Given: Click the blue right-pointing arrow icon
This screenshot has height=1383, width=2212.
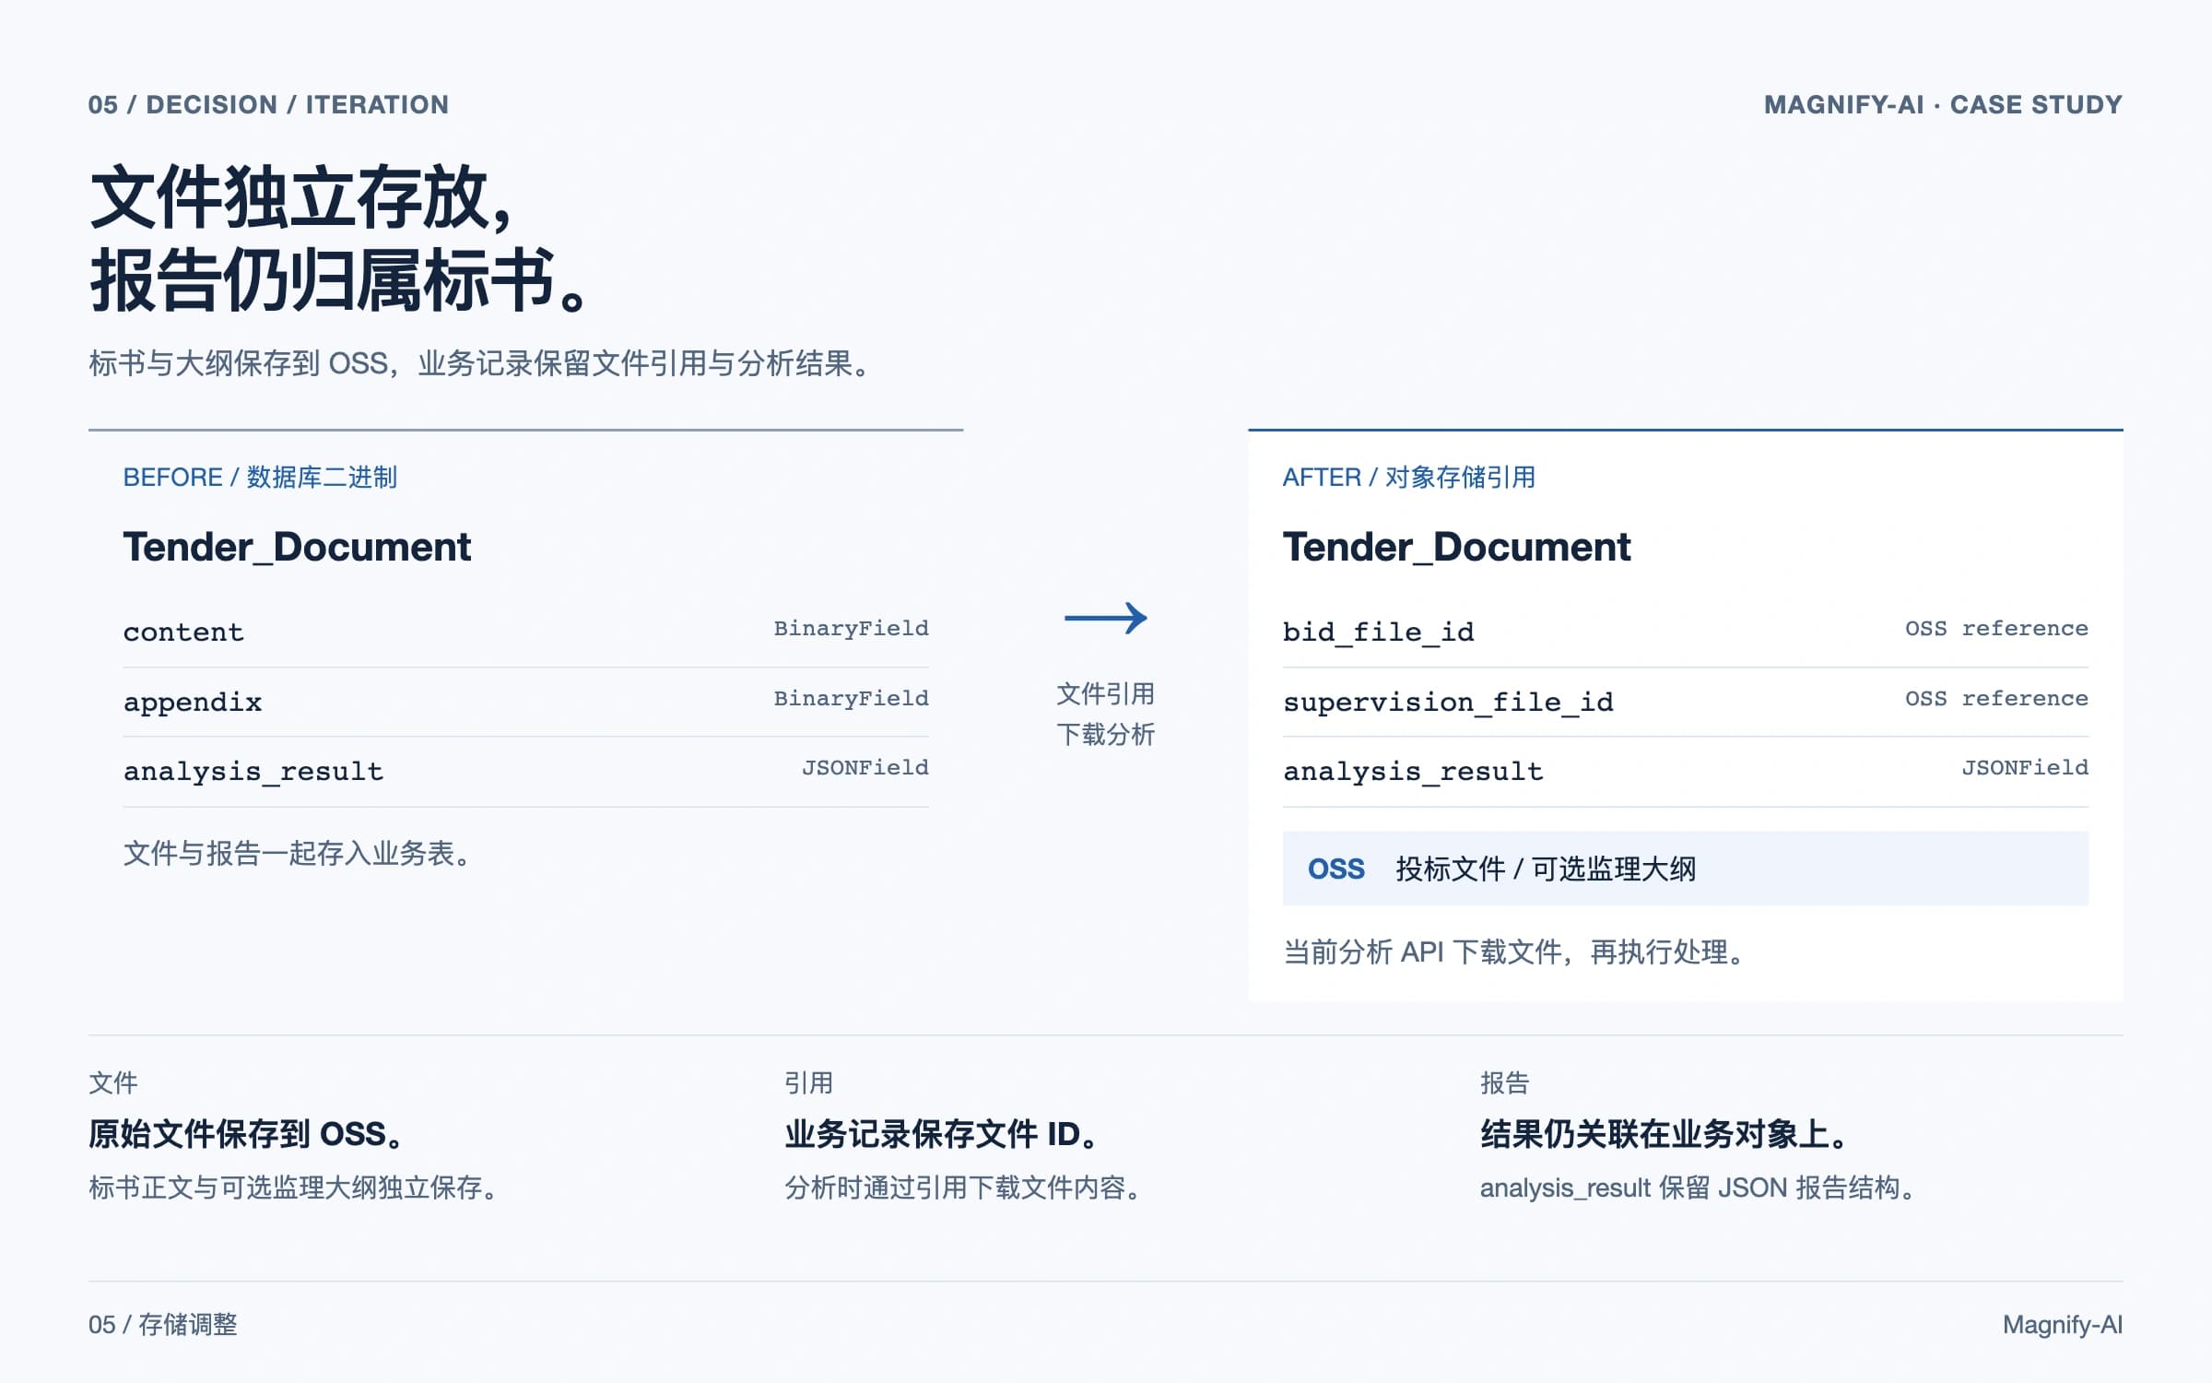Looking at the screenshot, I should click(1105, 618).
